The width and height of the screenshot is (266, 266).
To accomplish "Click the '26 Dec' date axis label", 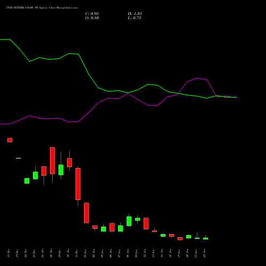I will [51, 253].
